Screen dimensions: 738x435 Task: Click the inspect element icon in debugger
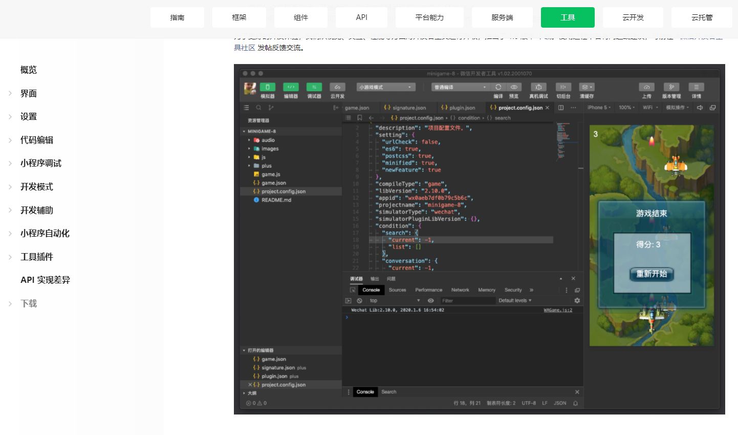pos(353,290)
